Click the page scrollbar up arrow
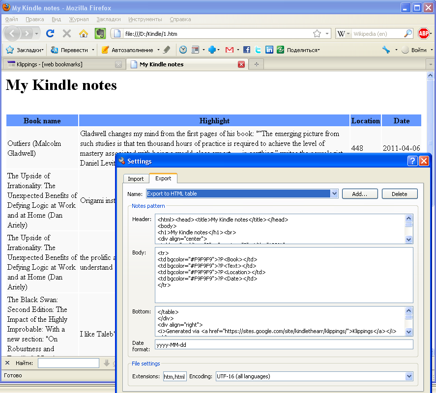436x393 pixels. click(x=430, y=75)
